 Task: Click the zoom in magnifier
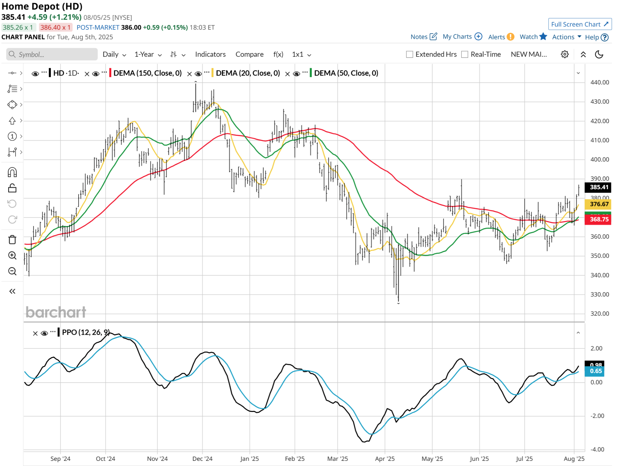tap(12, 256)
